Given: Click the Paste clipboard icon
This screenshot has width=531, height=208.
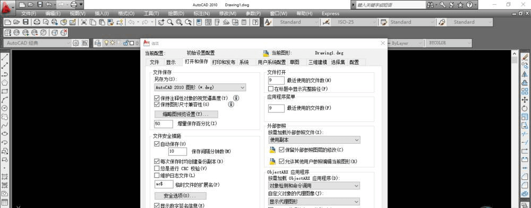Looking at the screenshot, I should pyautogui.click(x=101, y=22).
